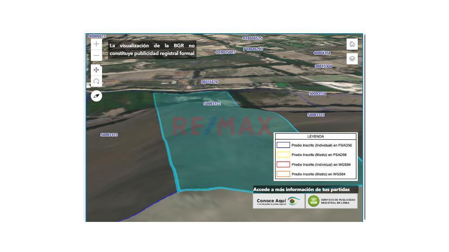Zoom out with the minus button
This screenshot has height=252, width=449.
pyautogui.click(x=96, y=55)
